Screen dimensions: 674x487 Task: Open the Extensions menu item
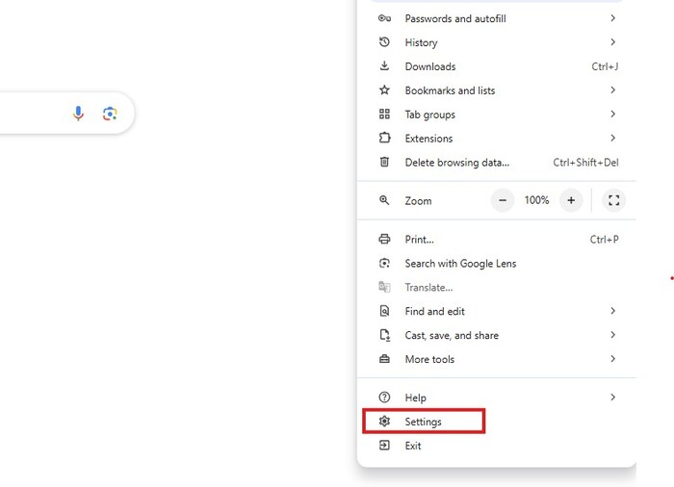coord(497,138)
